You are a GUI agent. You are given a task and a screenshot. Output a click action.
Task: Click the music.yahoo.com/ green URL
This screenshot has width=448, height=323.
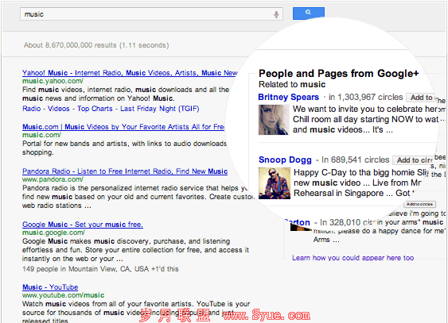[x=53, y=81]
